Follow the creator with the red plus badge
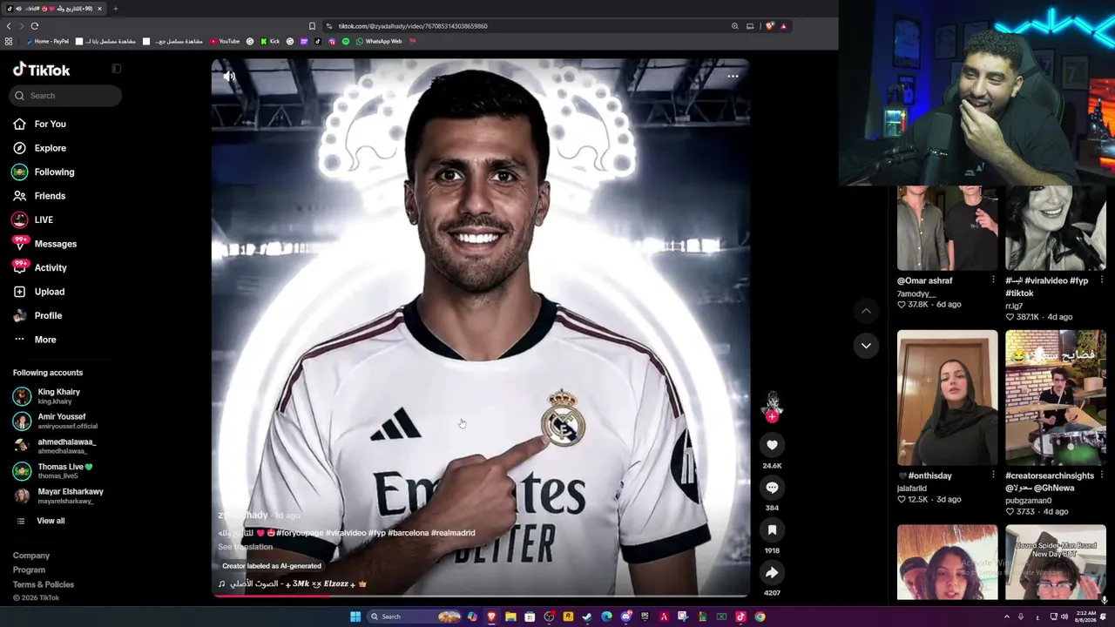Viewport: 1115px width, 627px height. coord(772,417)
